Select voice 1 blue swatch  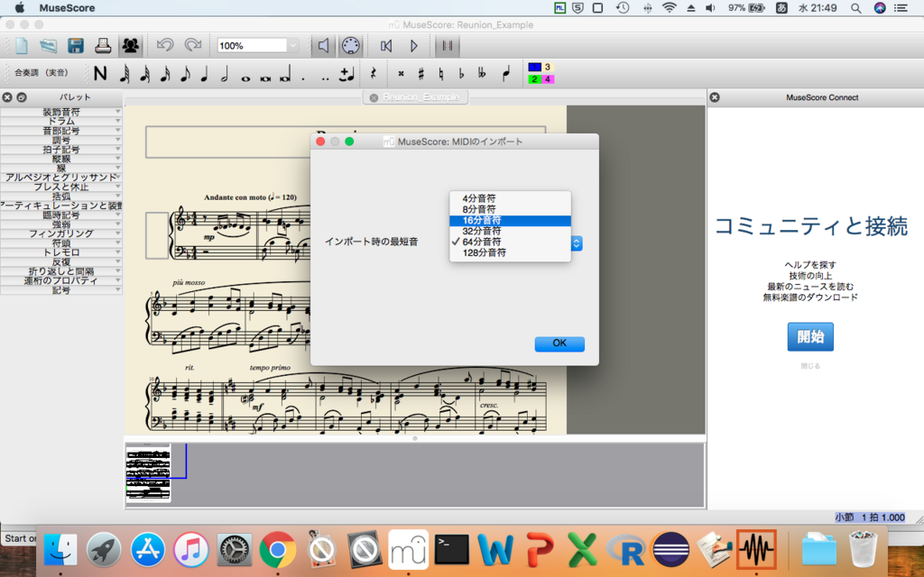[534, 67]
